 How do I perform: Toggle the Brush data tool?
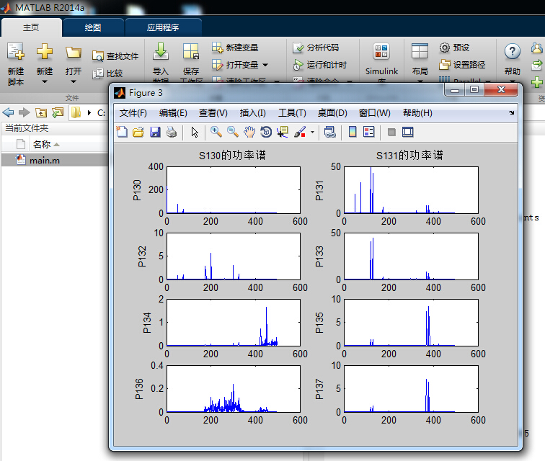[x=300, y=132]
